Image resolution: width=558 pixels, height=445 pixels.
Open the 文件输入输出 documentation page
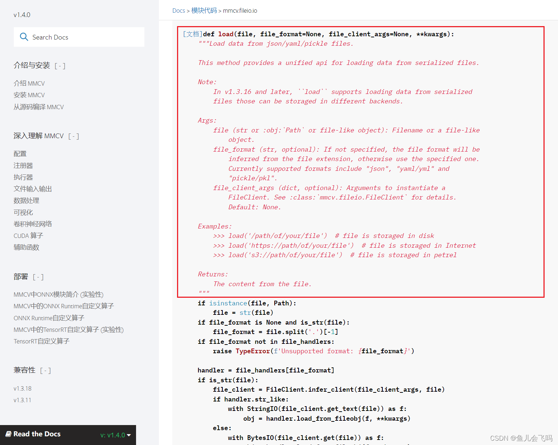point(32,189)
